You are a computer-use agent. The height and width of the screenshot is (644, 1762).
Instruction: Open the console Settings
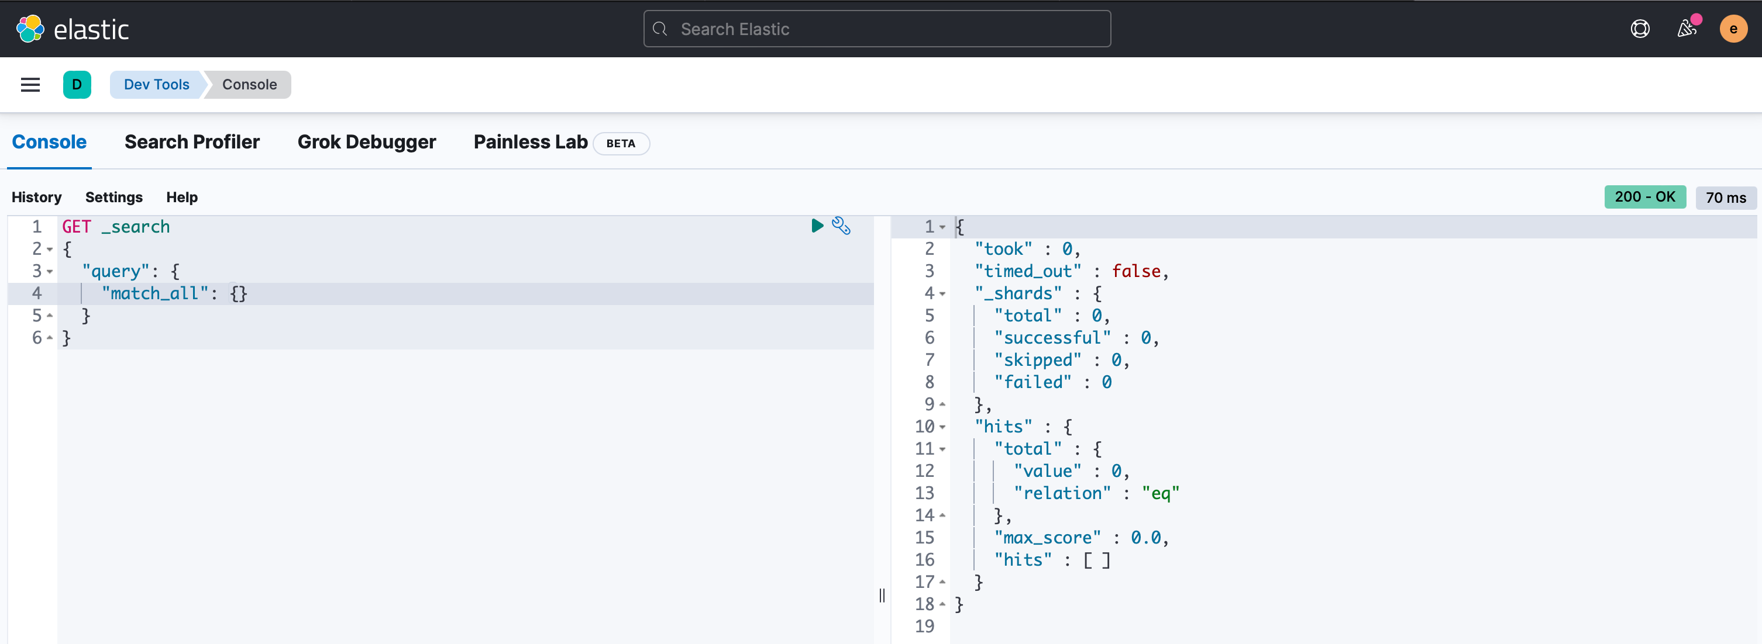point(113,198)
